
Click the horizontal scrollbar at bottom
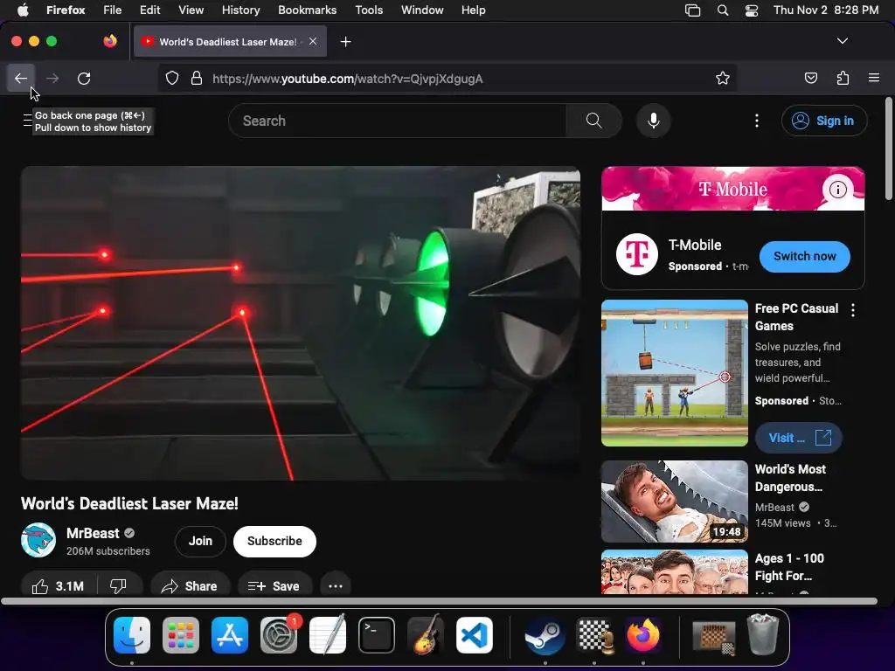pos(439,601)
